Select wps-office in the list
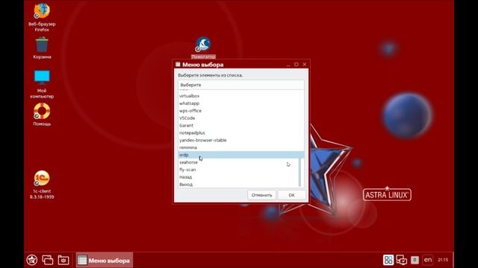The height and width of the screenshot is (268, 478). tap(240, 111)
